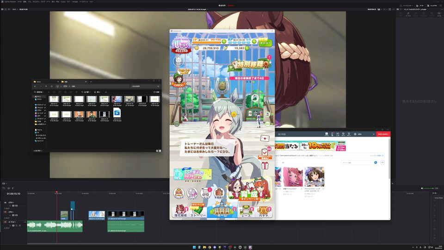Screen dimensions: 444x250
Task: Tap the green plus next to RP gauge
Action: tap(254, 41)
